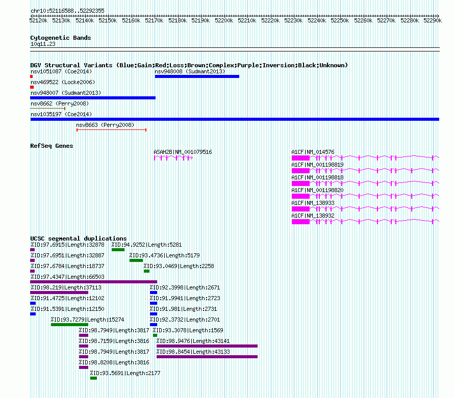Click the blue nsv948008 (Sudmant2013) gain bar
The height and width of the screenshot is (398, 454).
click(x=197, y=76)
